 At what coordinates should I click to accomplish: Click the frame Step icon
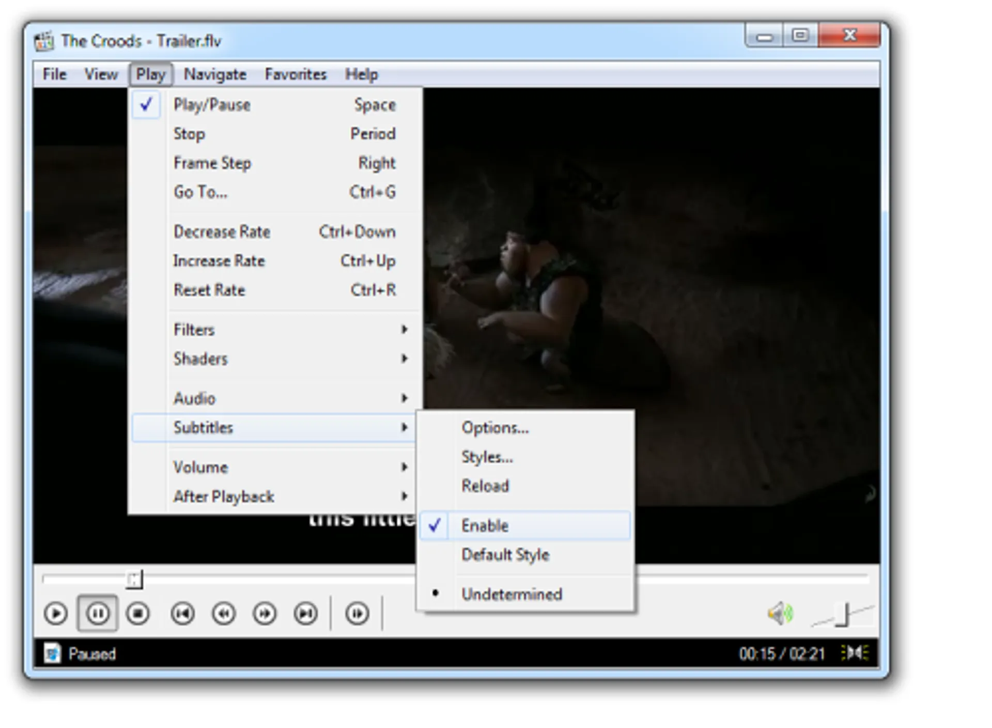(x=357, y=614)
